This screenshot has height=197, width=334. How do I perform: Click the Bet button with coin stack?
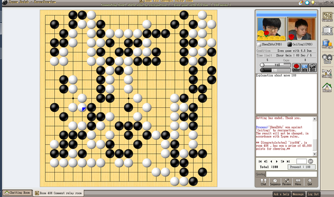click(x=313, y=67)
